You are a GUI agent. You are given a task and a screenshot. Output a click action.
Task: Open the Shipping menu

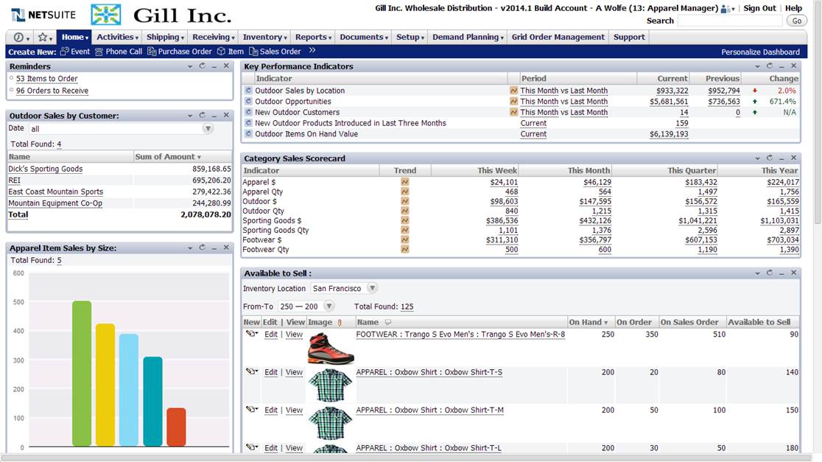(x=165, y=38)
